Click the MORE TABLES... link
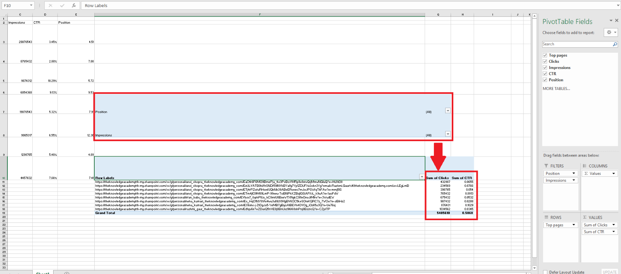 [556, 89]
